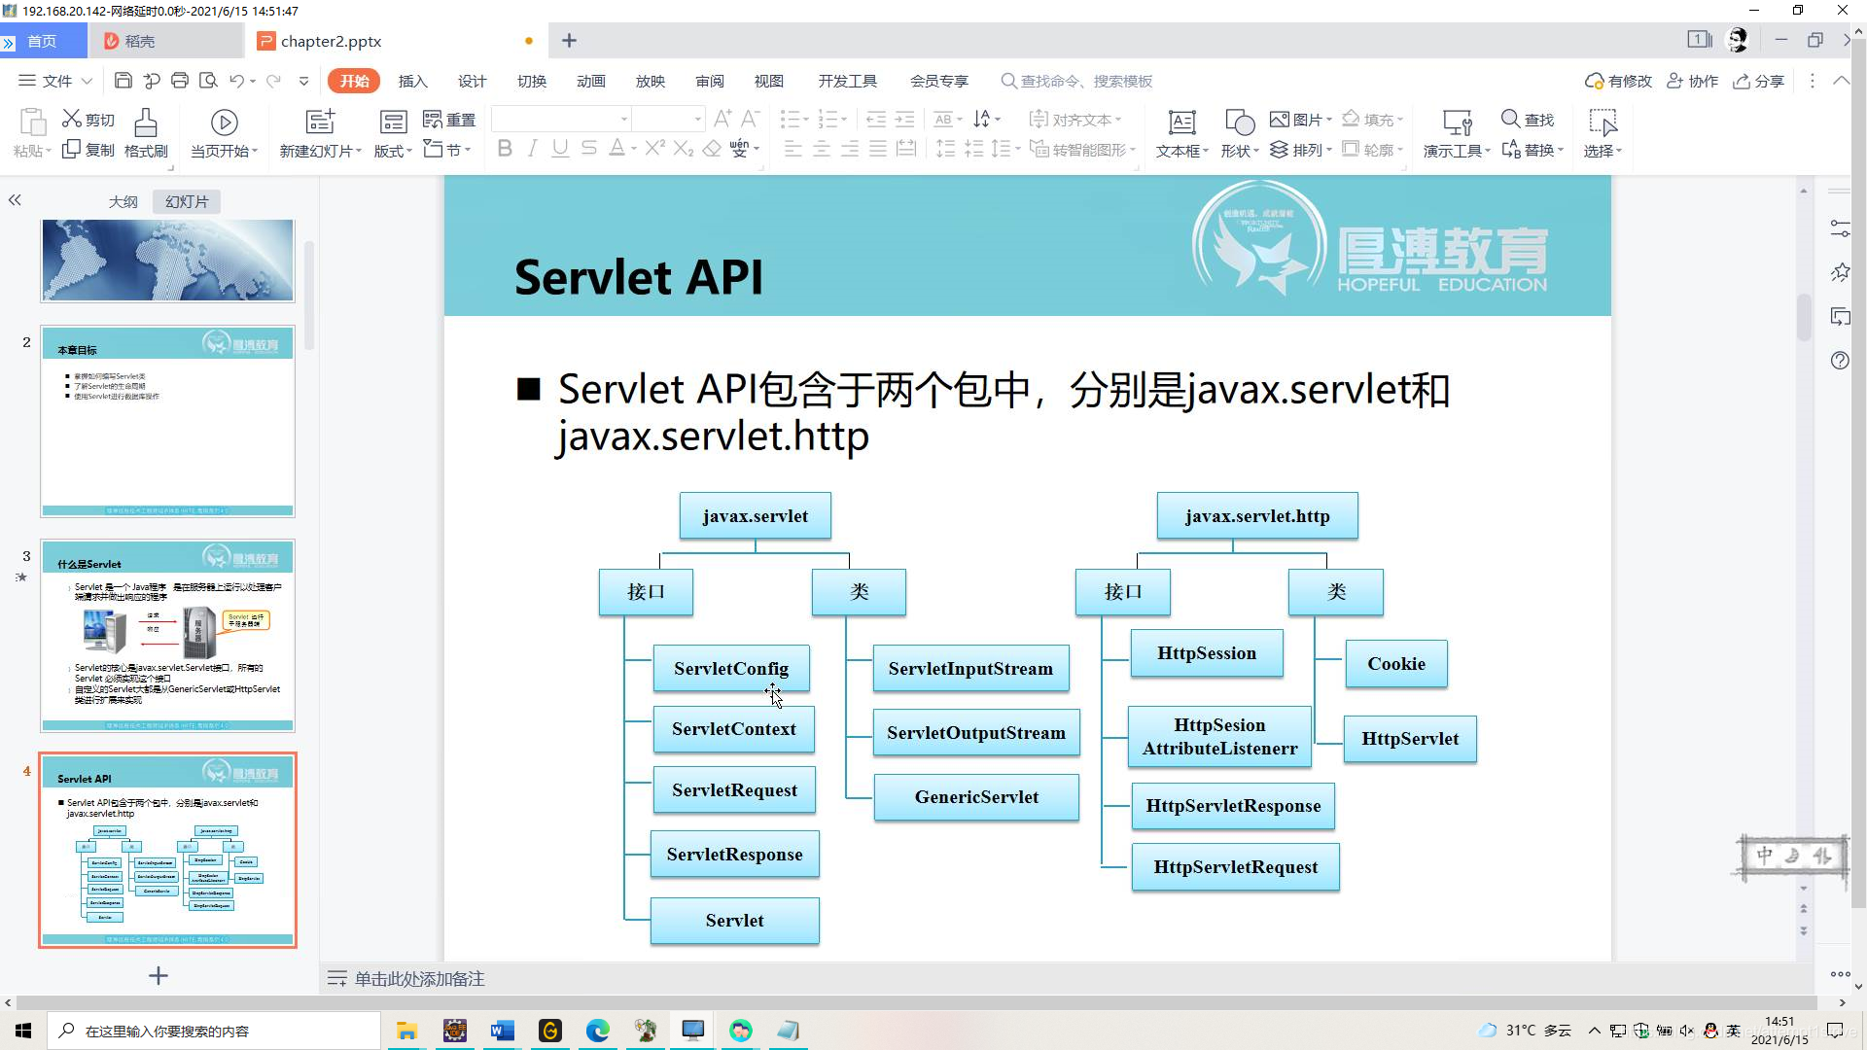Screen dimensions: 1867x1050
Task: Click the Cut (剪切) scissors icon
Action: (72, 119)
